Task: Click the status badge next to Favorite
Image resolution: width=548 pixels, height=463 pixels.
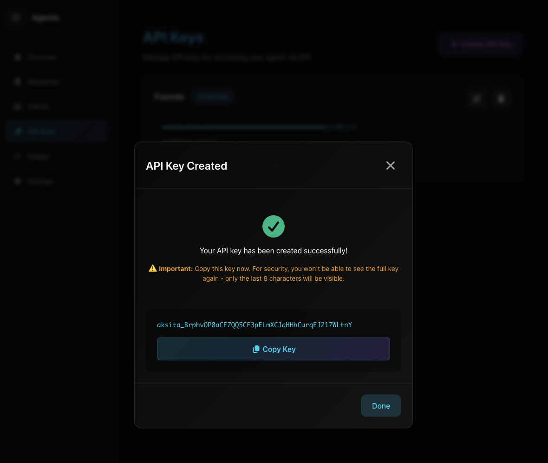Action: click(x=213, y=96)
